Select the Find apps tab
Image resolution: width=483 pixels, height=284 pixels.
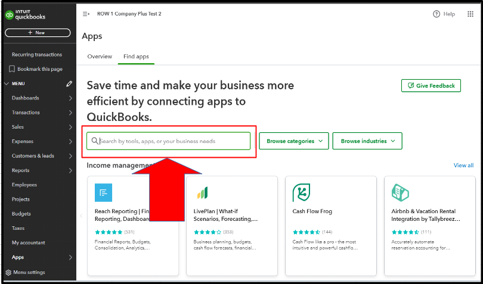136,57
